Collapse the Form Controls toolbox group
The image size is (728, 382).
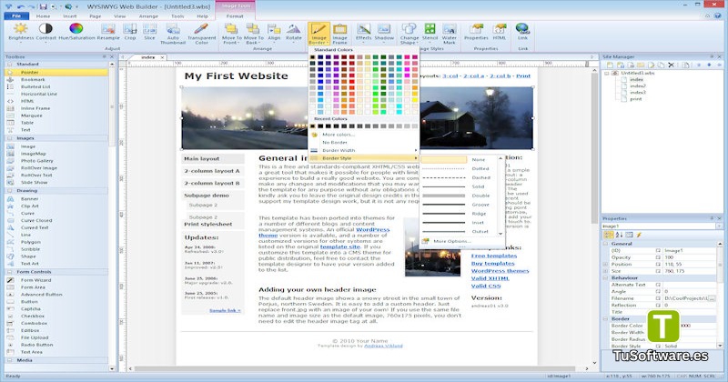pos(10,272)
